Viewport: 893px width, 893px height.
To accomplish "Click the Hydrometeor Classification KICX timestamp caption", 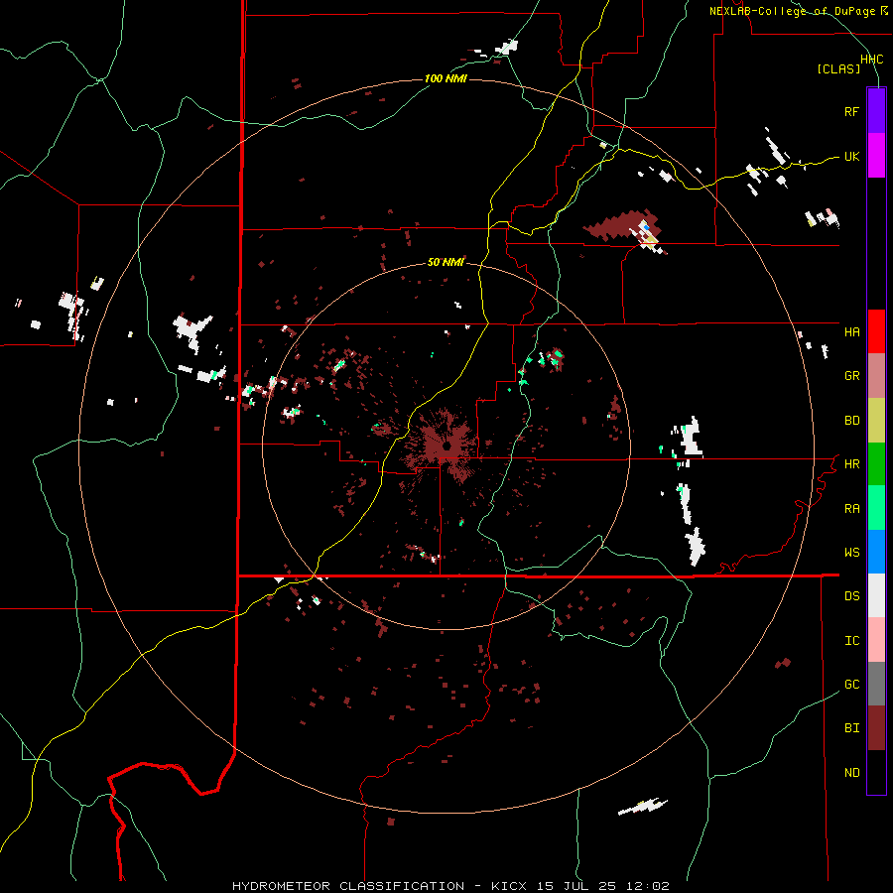I will [x=450, y=886].
